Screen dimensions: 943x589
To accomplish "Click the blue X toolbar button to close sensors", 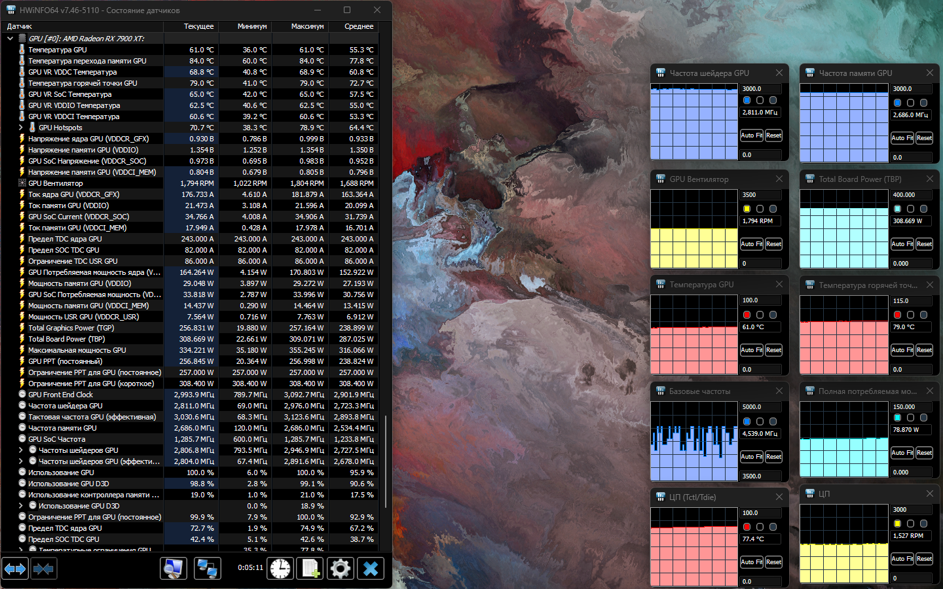I will [x=371, y=569].
